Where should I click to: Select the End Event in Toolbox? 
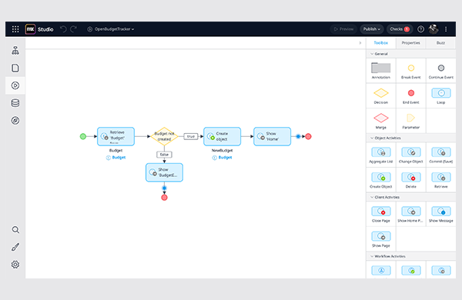[x=410, y=96]
